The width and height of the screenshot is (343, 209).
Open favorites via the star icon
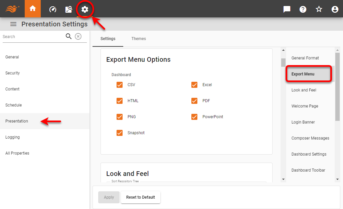319,9
